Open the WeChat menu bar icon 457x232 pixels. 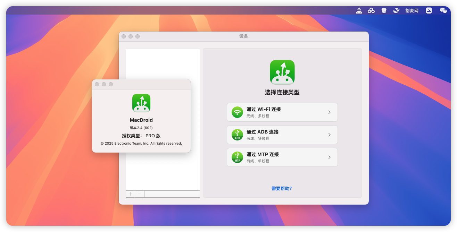443,10
